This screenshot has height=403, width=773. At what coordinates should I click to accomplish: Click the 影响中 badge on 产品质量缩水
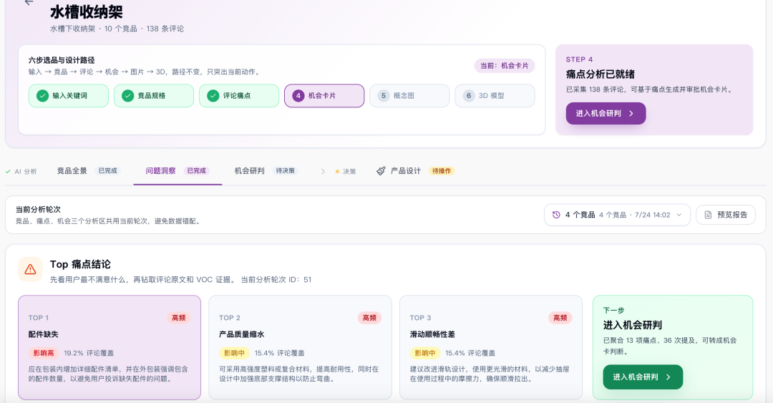(x=234, y=353)
